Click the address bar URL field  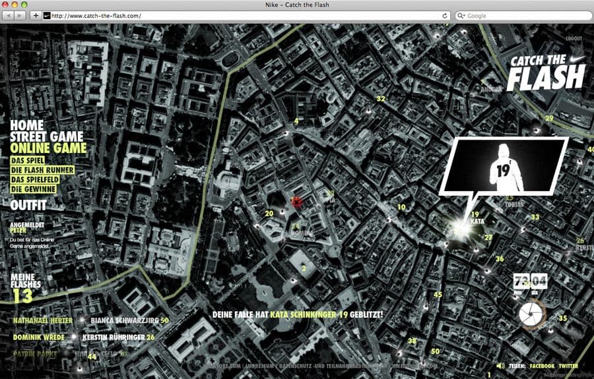246,16
